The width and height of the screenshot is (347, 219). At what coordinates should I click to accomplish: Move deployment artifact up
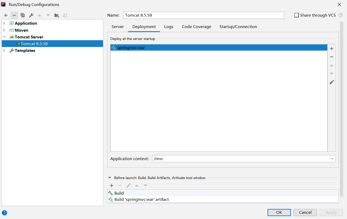click(332, 65)
